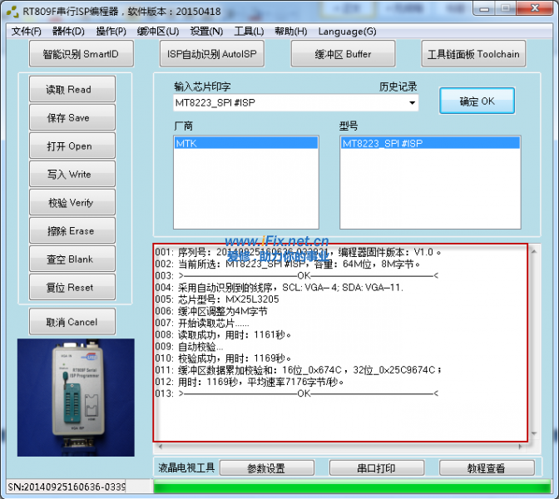
Task: Open the 文件(F) menu
Action: tap(27, 32)
